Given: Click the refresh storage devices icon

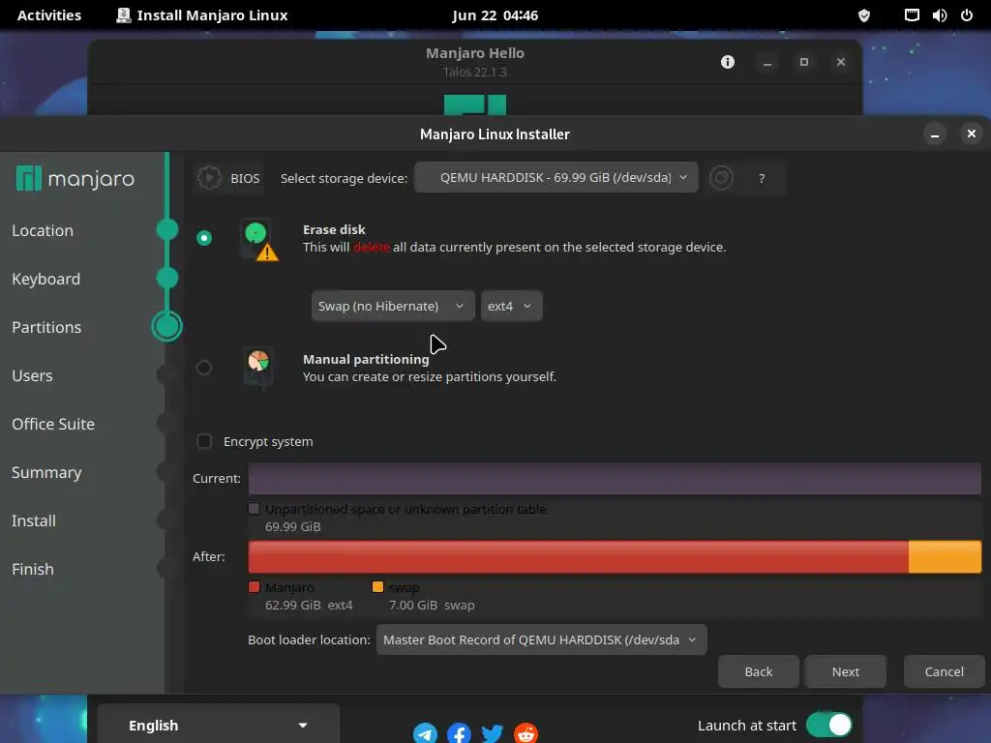Looking at the screenshot, I should coord(721,178).
